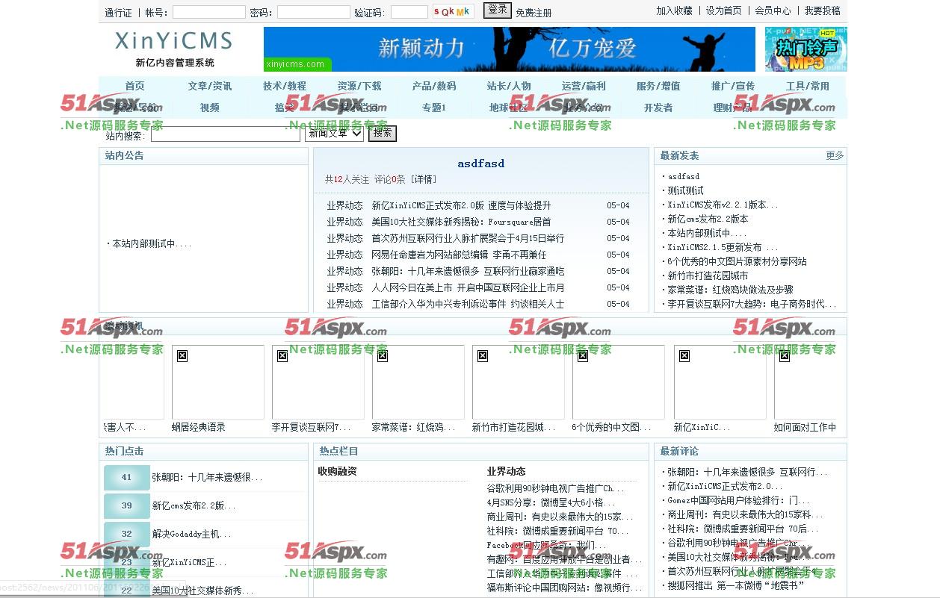Open 服务/增值 navigation menu item
The height and width of the screenshot is (598, 940).
[x=658, y=86]
